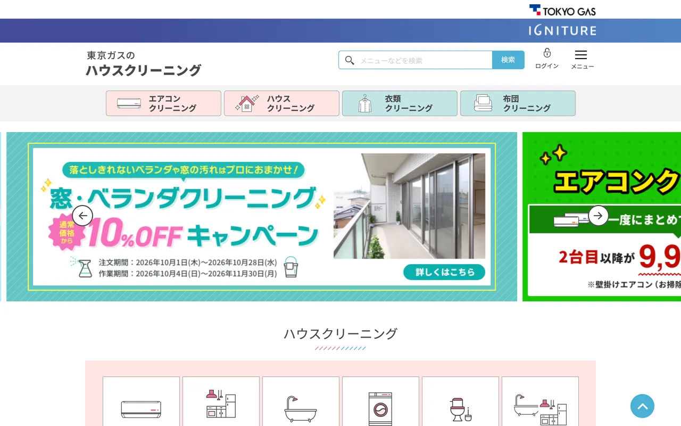Open the green エアコンクリーニング banner
The image size is (681, 426).
click(602, 217)
